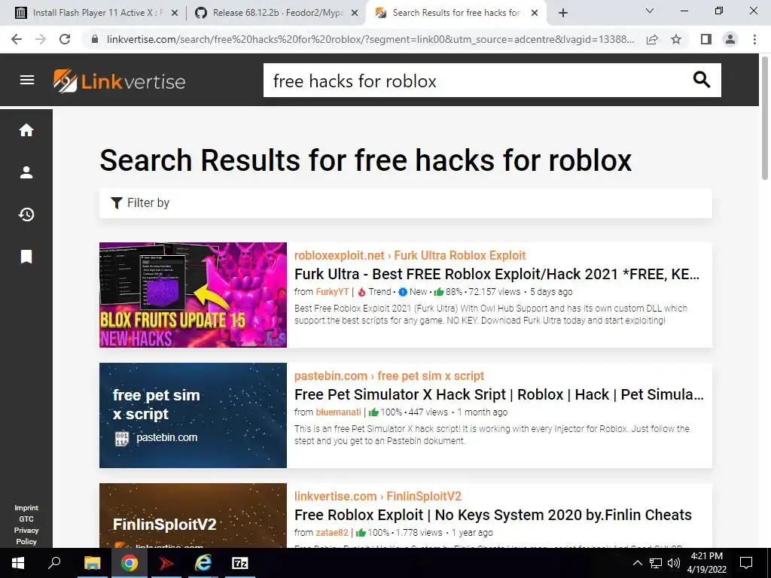
Task: Open GTC link in sidebar
Action: pos(26,519)
